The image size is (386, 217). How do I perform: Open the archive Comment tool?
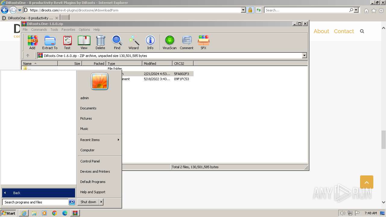click(187, 42)
